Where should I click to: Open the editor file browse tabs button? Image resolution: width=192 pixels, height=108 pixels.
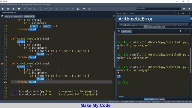coord(2,16)
